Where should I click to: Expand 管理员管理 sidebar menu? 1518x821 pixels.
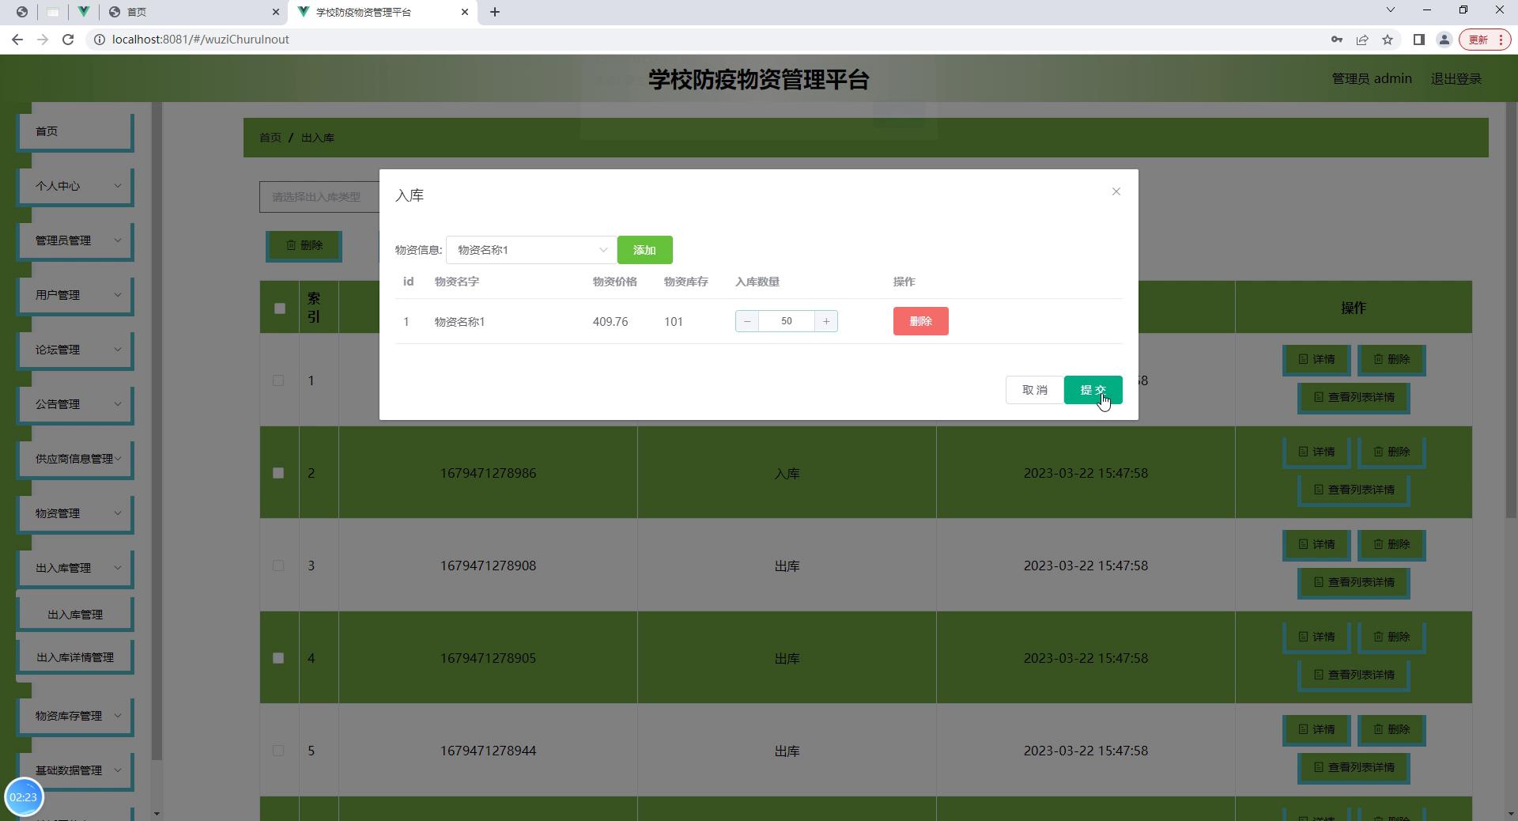tap(75, 240)
